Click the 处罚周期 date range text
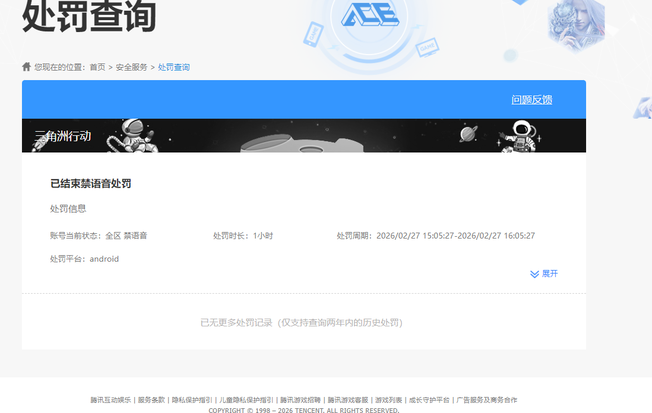652x413 pixels. tap(436, 236)
